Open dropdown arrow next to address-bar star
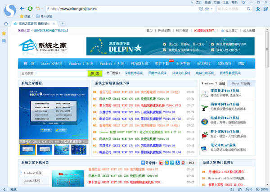The height and width of the screenshot is (192, 270). [211, 9]
